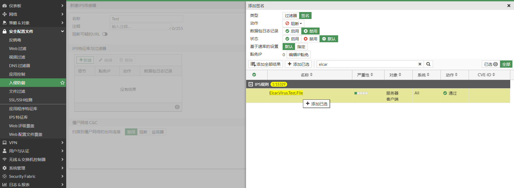Enable 数据包日志记录 with 启用
Viewport: 514px width, 188px height.
coord(292,31)
